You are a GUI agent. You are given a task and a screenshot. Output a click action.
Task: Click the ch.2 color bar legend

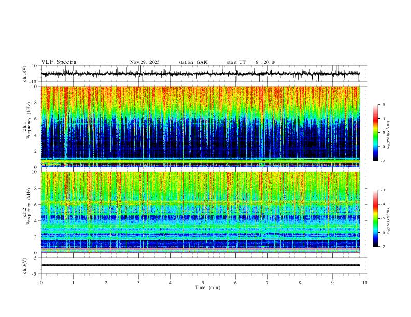(375, 218)
